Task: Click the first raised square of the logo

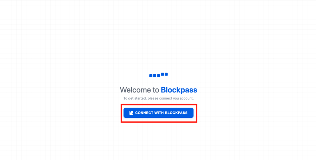Action: (162, 74)
